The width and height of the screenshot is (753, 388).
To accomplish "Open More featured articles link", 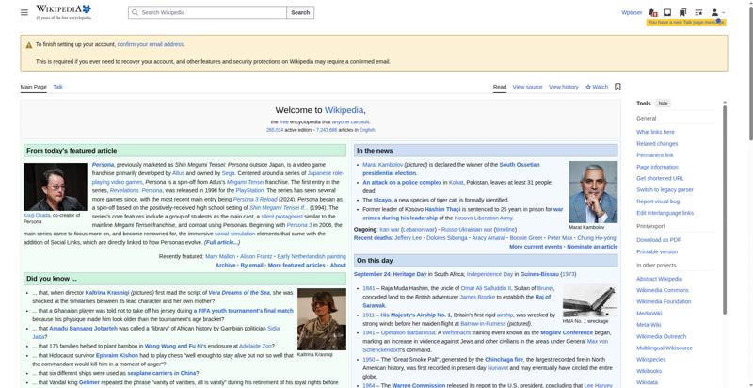I will point(296,265).
